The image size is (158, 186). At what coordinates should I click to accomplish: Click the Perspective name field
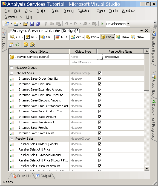[x=123, y=57]
